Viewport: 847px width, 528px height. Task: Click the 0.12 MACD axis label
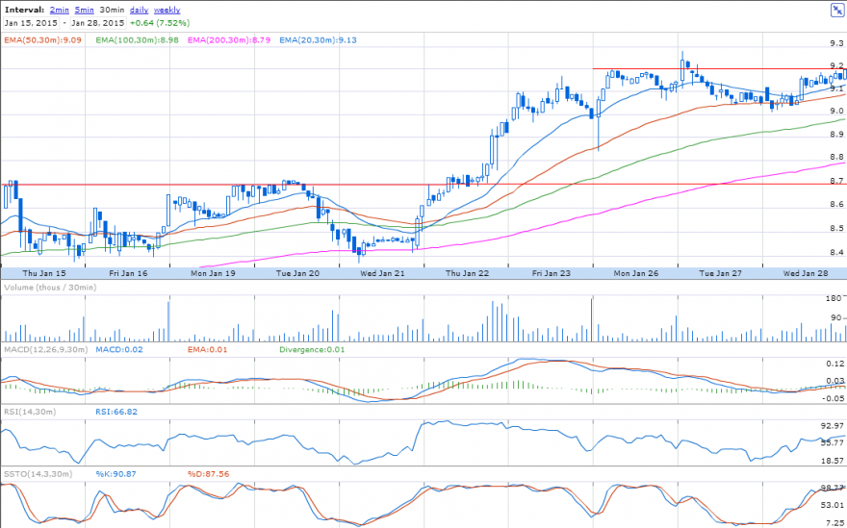[835, 364]
